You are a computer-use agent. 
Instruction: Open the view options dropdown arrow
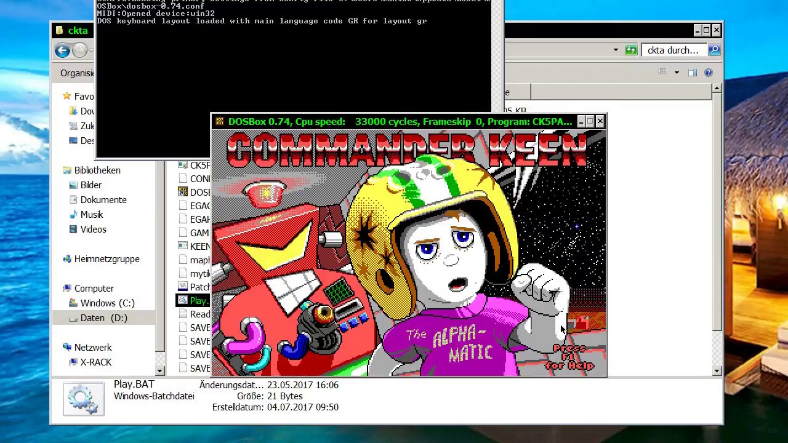[x=677, y=73]
